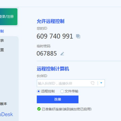This screenshot has height=121, width=121.
Task: Click the 远程控制计算机 heading
Action: (x=53, y=69)
